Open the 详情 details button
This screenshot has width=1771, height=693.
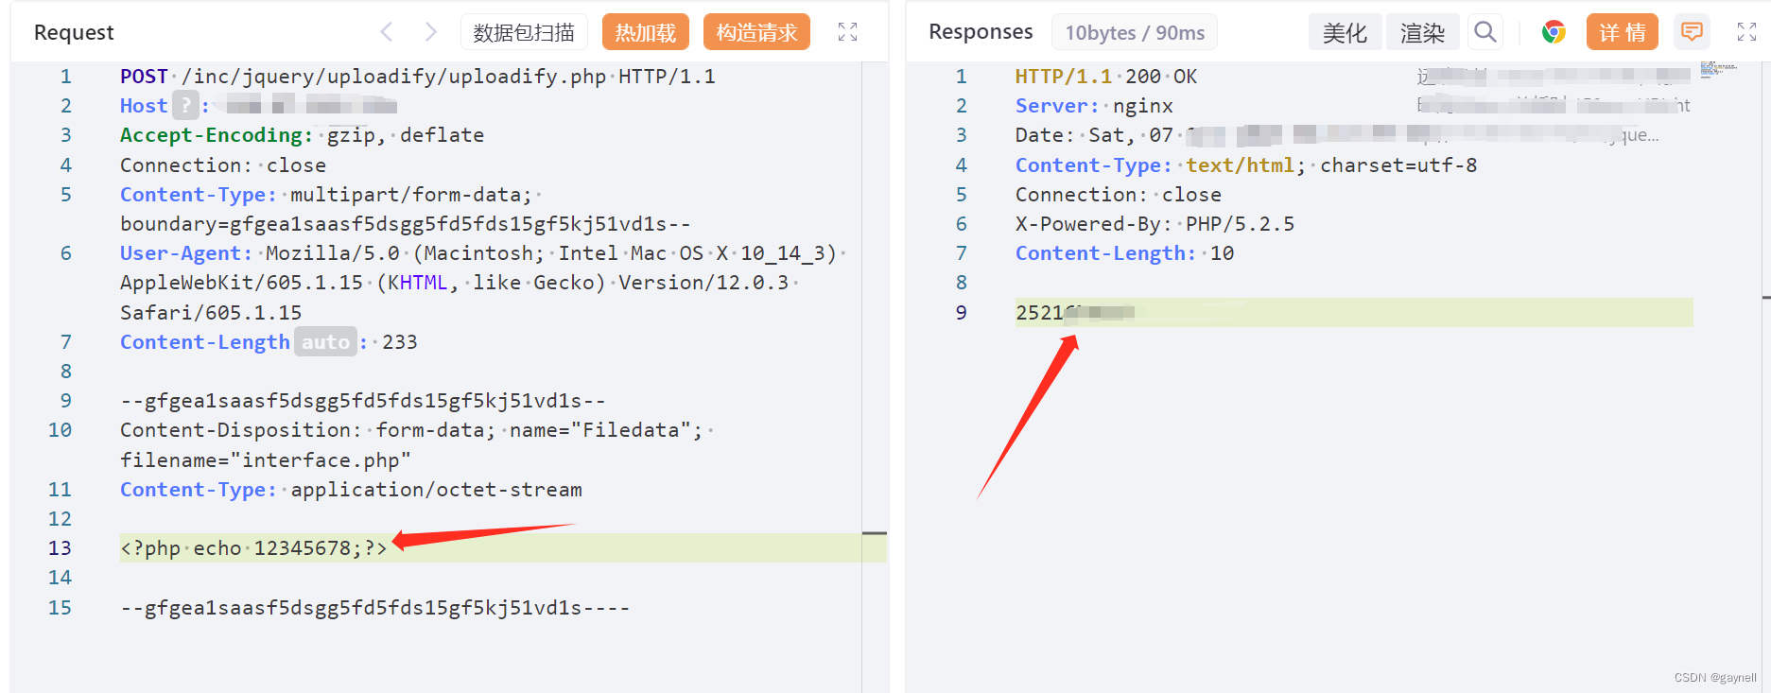(1623, 32)
